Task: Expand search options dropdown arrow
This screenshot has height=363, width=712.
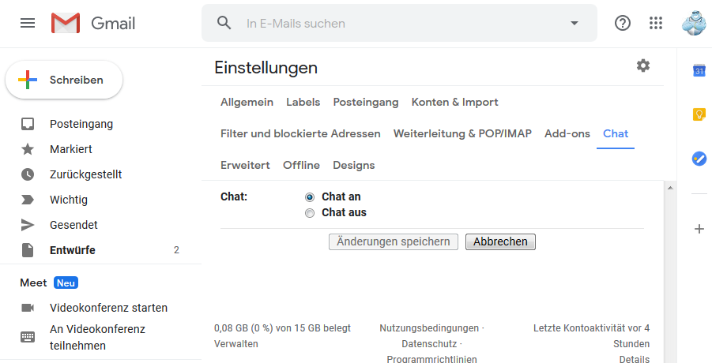Action: [x=574, y=23]
